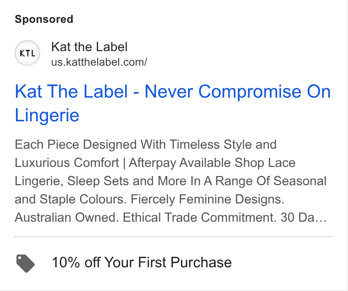The image size is (348, 291).
Task: Click 'Never Compromise On' in the headline
Action: point(237,91)
